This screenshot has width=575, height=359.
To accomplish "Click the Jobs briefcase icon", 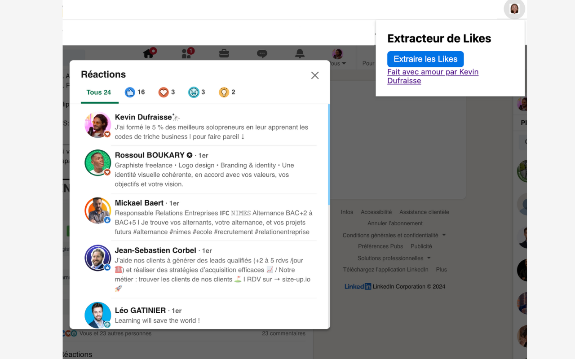I will (x=224, y=53).
